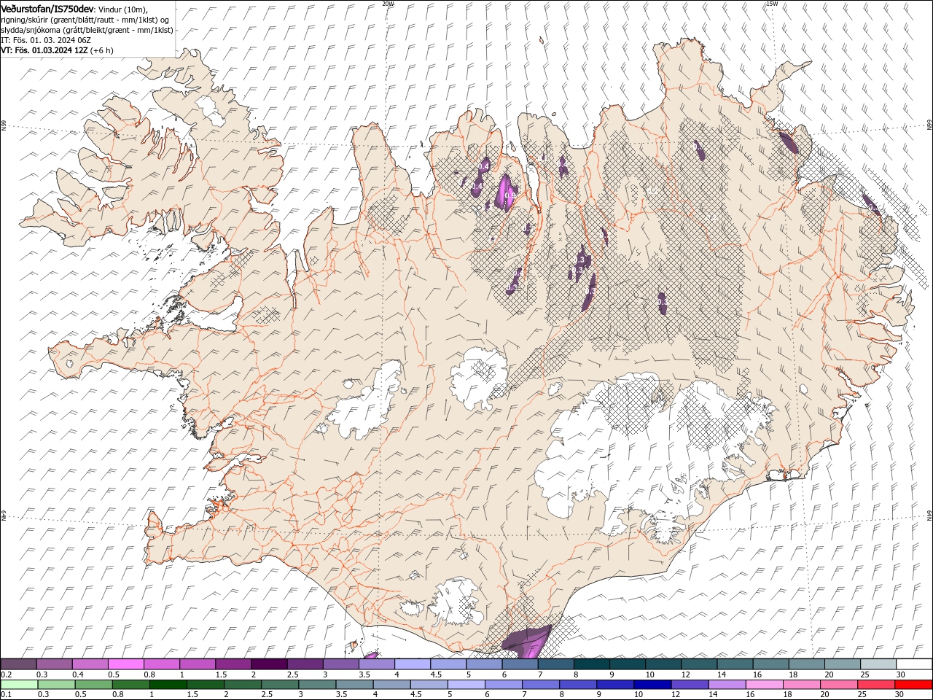Image resolution: width=933 pixels, height=700 pixels.
Task: Click the bright pink precipitation patch on the map
Action: click(x=504, y=192)
